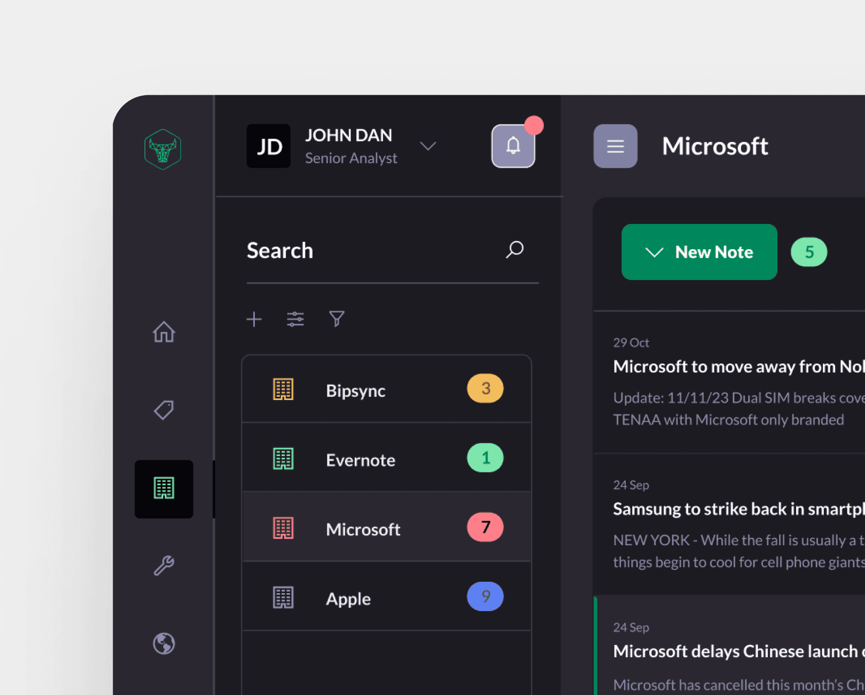The image size is (865, 695).
Task: Click the 'Microsoft' page heading
Action: (x=715, y=146)
